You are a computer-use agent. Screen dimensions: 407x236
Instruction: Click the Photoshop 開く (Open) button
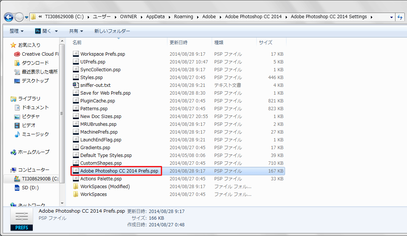point(43,31)
